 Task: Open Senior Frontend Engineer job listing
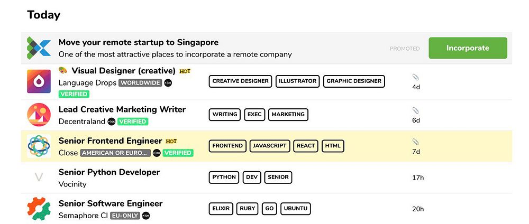(x=111, y=141)
